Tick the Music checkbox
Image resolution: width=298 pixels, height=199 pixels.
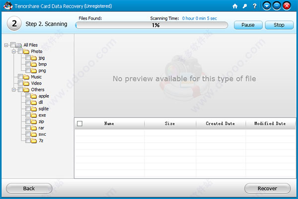coord(20,77)
